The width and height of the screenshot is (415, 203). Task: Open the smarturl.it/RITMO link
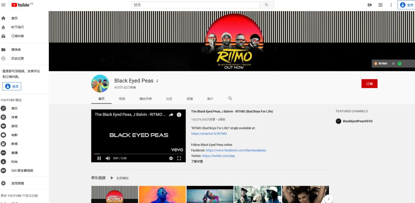click(209, 134)
